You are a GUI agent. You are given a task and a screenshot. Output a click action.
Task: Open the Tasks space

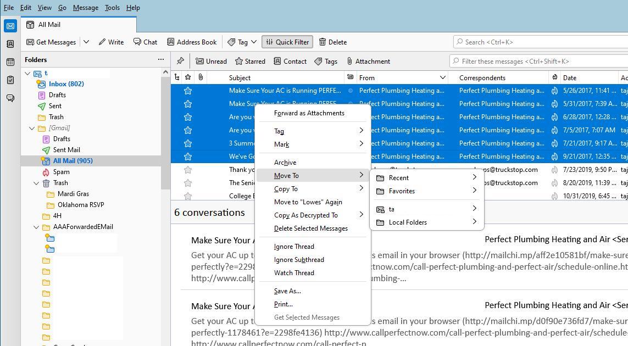coord(10,80)
